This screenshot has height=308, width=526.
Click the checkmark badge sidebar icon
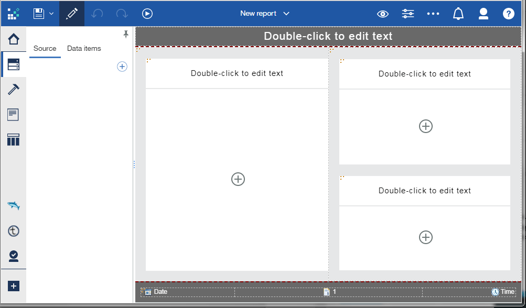(14, 256)
